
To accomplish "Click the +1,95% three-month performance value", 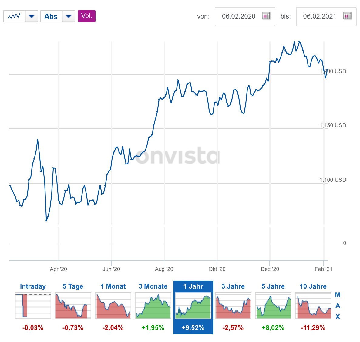I will 153,328.
